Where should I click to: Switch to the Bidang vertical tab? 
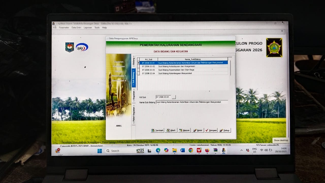click(134, 61)
